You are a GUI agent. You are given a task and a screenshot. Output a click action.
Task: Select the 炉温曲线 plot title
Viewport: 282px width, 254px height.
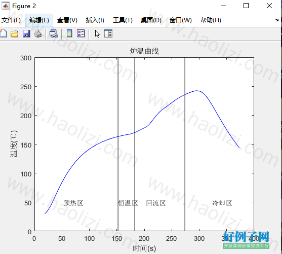[144, 51]
